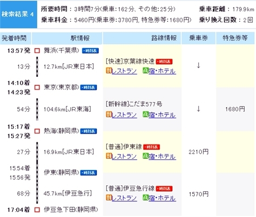Click the red station square for 熱海
Viewport: 256px width, 217px height.
click(x=37, y=131)
